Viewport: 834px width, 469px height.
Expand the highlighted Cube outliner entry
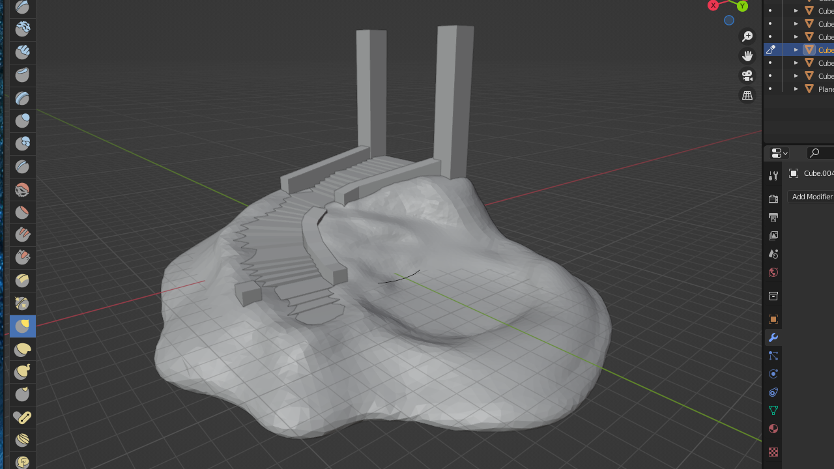(x=796, y=50)
